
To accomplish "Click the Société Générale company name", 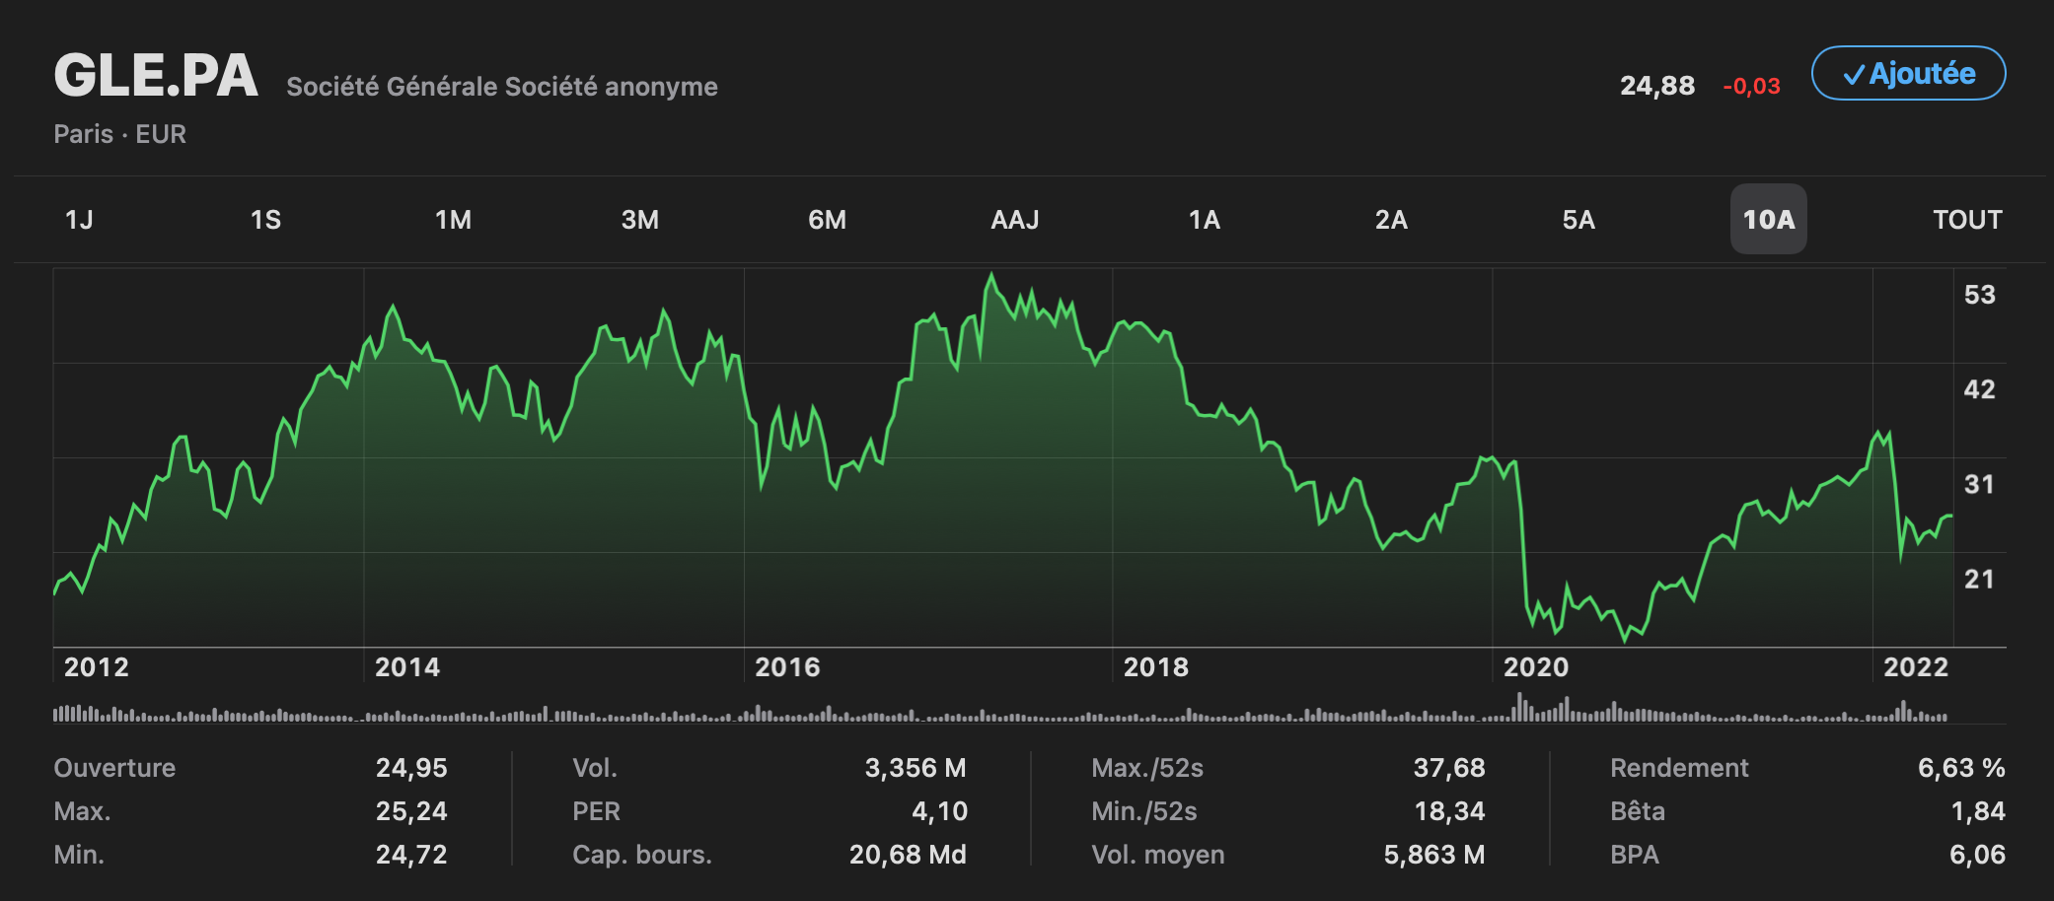I will (502, 87).
